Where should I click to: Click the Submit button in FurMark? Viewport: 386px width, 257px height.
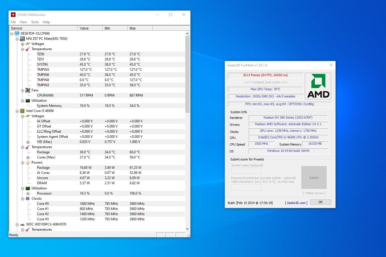(x=314, y=178)
